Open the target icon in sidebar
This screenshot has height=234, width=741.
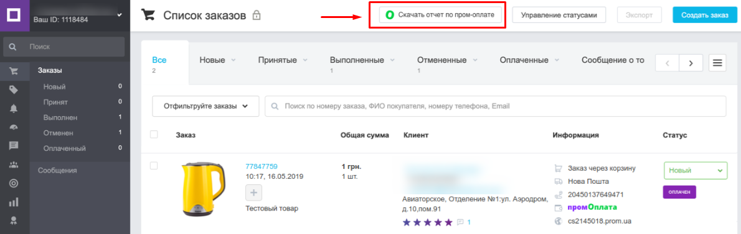pos(14,183)
